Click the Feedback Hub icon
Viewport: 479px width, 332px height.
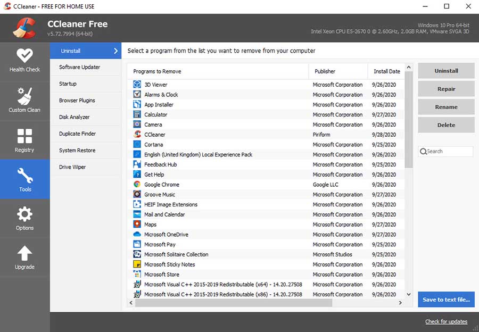137,164
